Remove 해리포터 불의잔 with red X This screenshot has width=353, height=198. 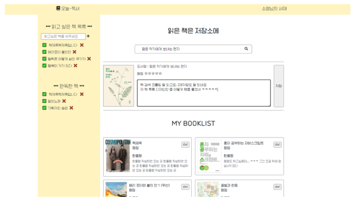pos(74,52)
